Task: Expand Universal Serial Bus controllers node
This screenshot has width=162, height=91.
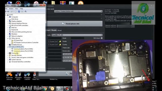Action: (x=8, y=62)
